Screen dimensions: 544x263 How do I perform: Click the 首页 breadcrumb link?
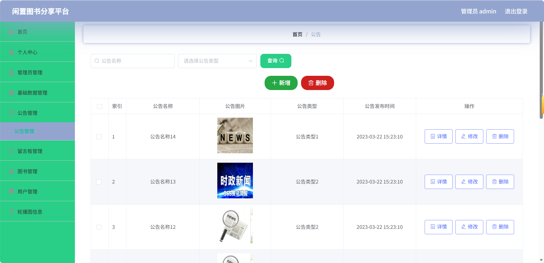coord(297,34)
